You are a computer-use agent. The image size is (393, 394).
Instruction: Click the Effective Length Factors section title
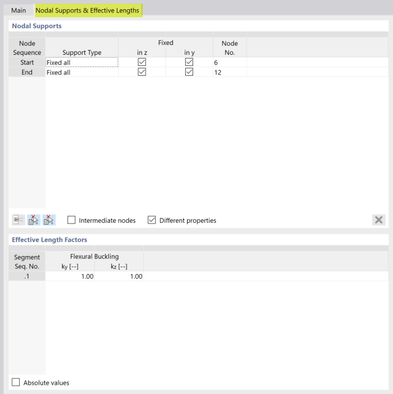[49, 239]
